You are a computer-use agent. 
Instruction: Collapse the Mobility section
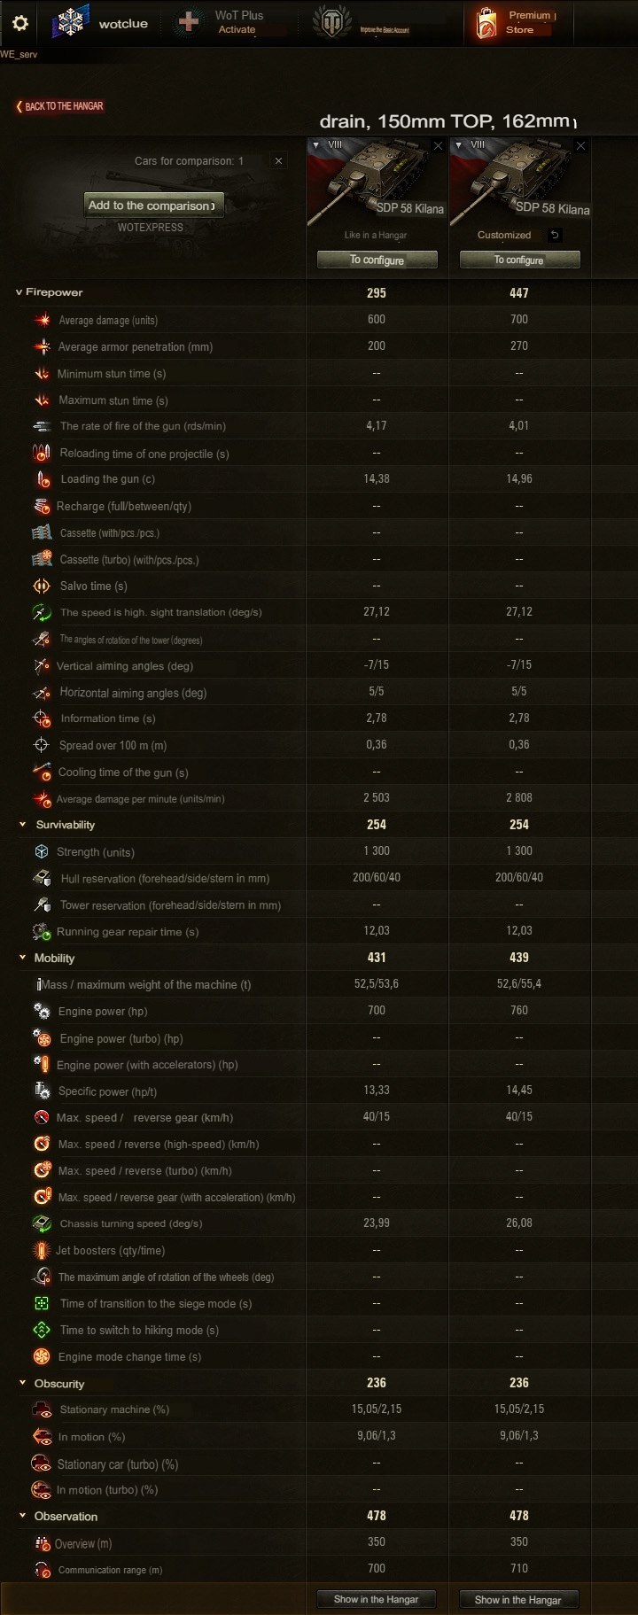point(23,958)
